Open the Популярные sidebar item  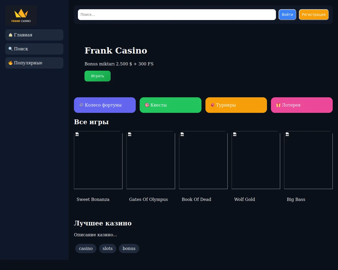34,63
